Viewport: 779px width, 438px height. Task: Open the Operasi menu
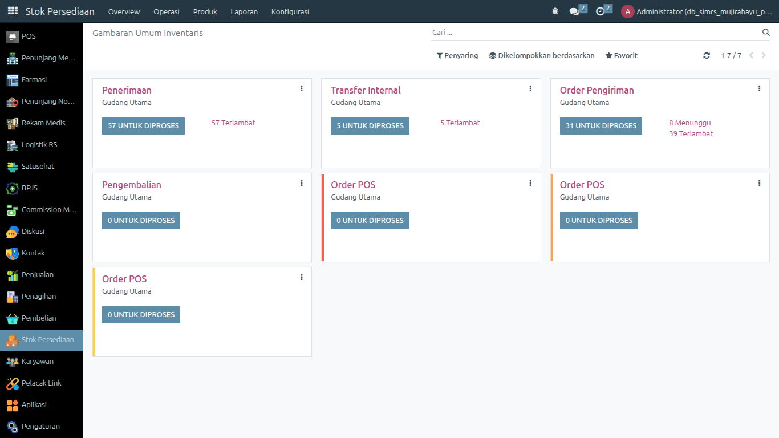point(167,11)
